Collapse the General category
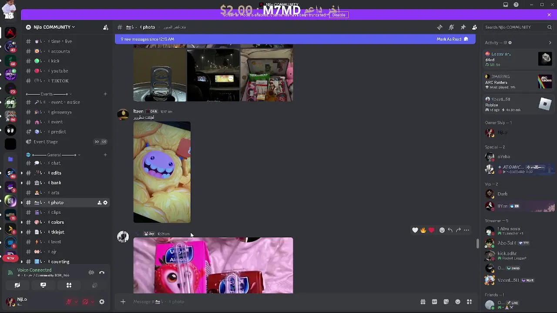This screenshot has width=557, height=313. 53,155
